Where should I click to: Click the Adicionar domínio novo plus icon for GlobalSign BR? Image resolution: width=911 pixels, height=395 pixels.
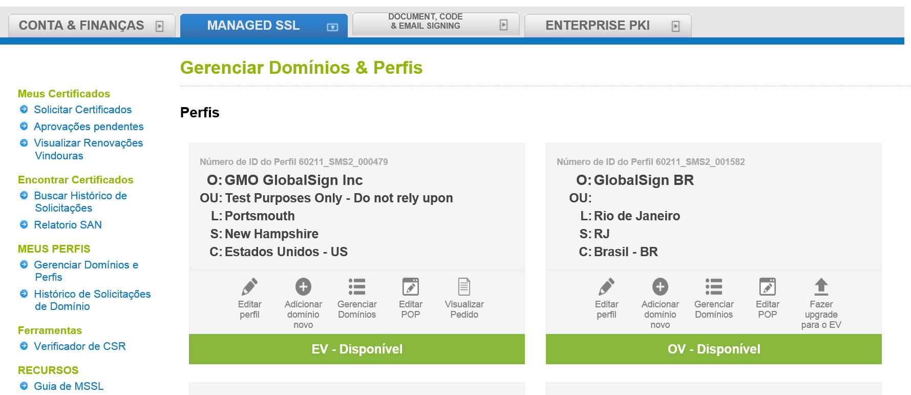tap(660, 287)
